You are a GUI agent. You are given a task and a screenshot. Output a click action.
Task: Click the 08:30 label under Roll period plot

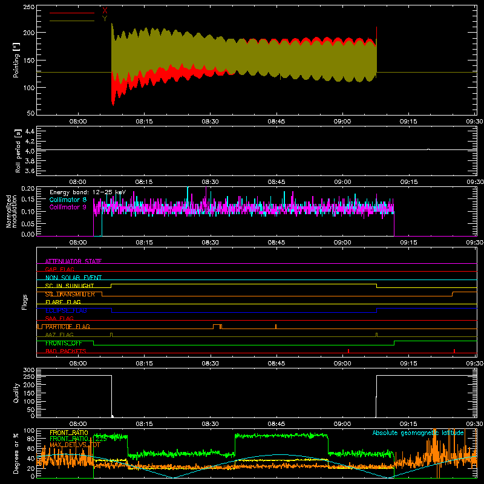click(x=210, y=182)
